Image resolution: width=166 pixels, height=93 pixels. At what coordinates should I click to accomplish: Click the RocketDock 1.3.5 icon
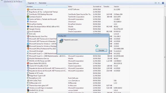[28, 78]
